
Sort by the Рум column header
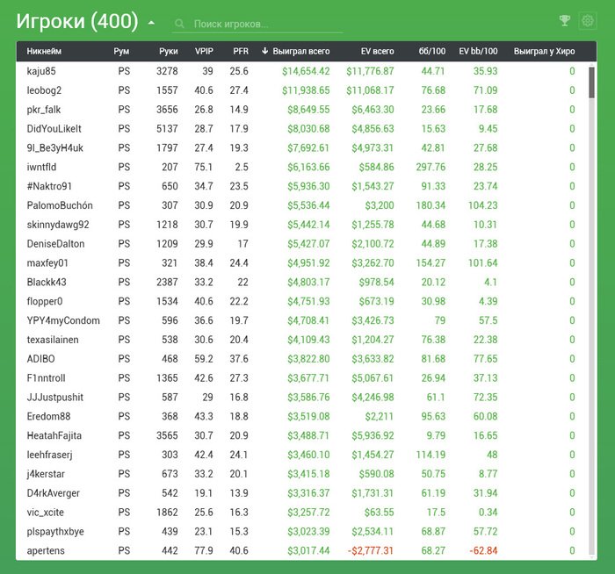point(121,51)
